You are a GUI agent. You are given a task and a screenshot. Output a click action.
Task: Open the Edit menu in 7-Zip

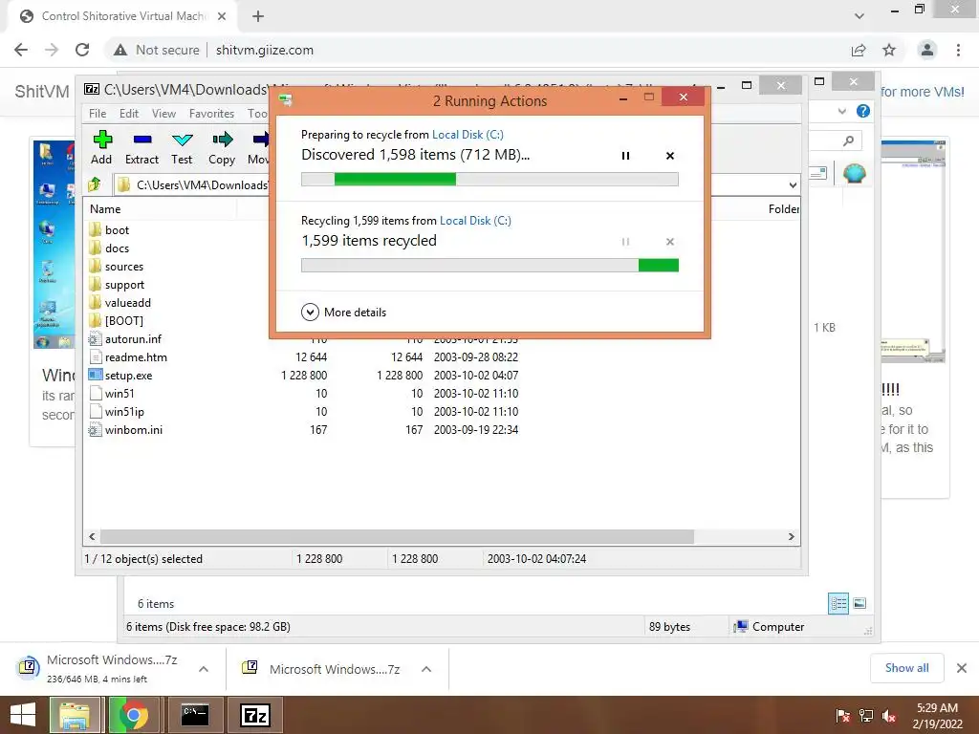click(129, 114)
